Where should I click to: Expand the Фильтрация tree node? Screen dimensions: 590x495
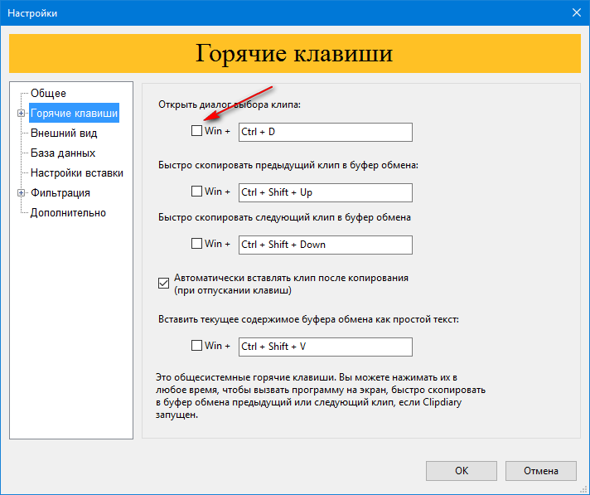coord(21,192)
